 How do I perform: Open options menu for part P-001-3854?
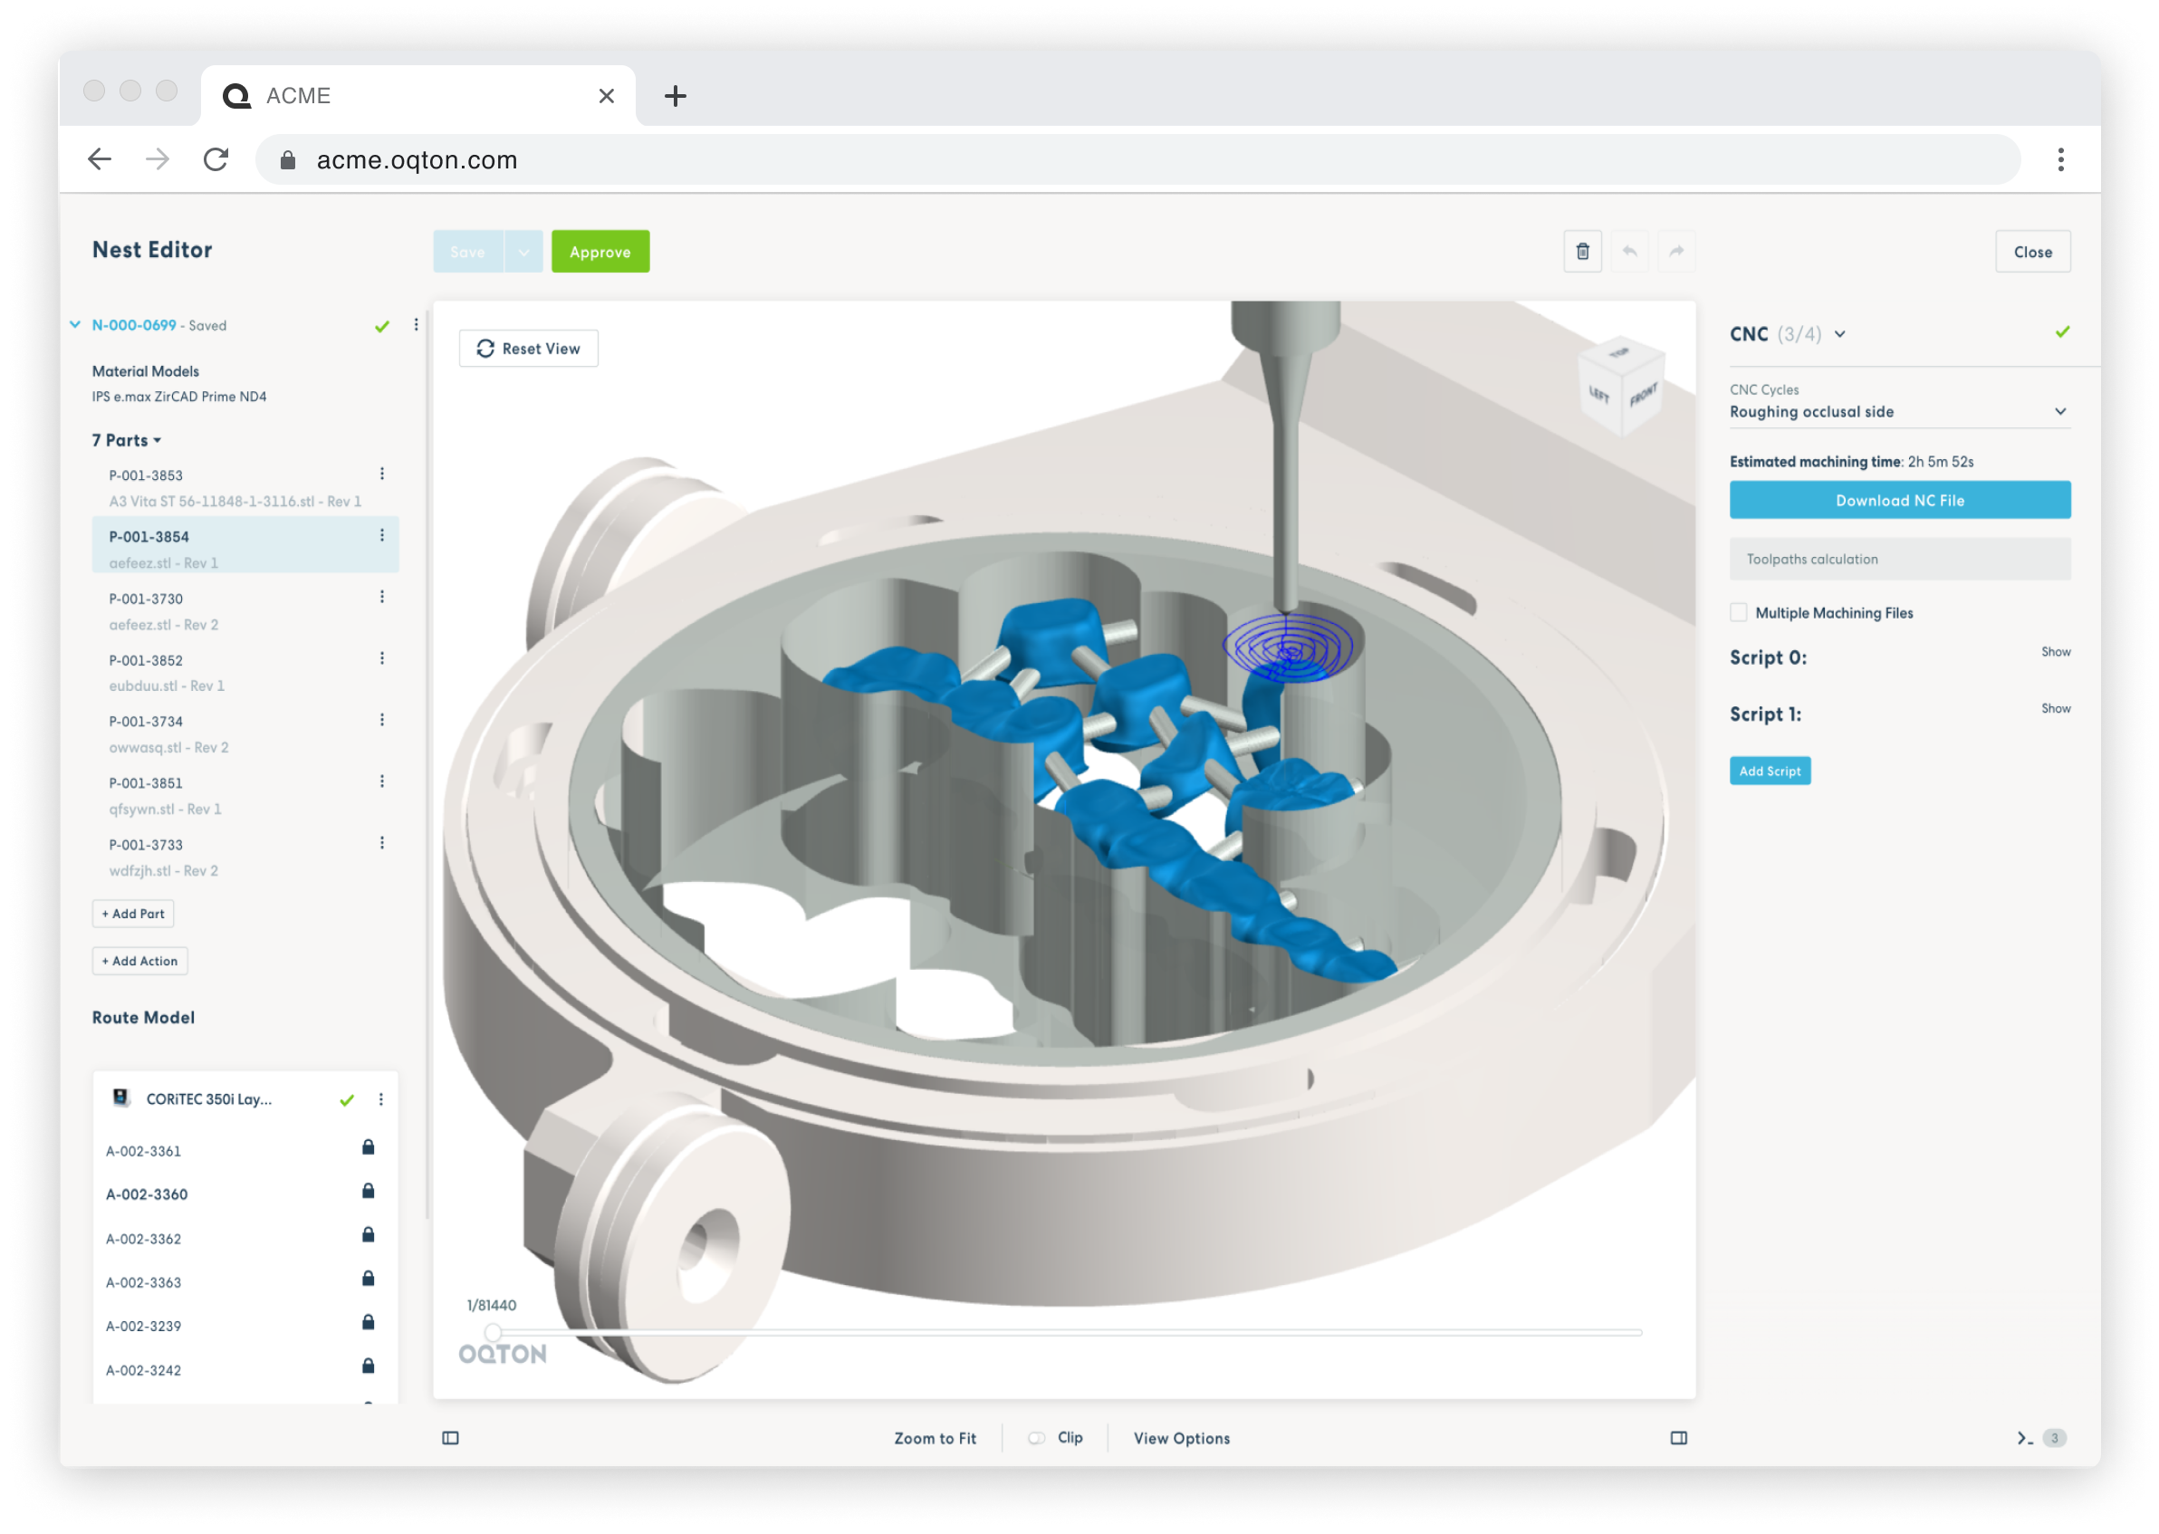[381, 535]
